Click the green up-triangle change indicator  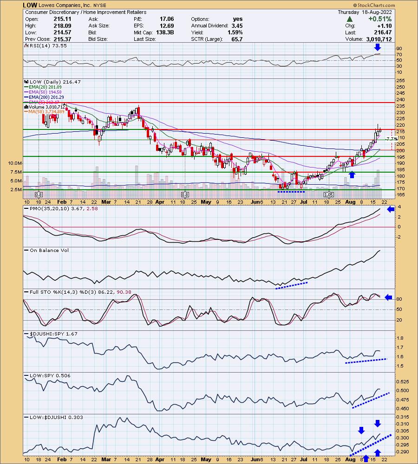(x=350, y=19)
